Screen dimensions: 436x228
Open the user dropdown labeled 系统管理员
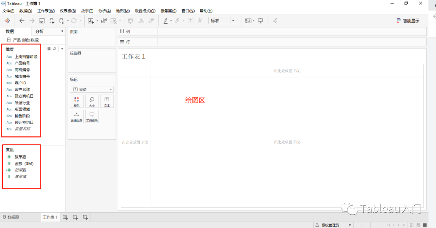(x=333, y=225)
